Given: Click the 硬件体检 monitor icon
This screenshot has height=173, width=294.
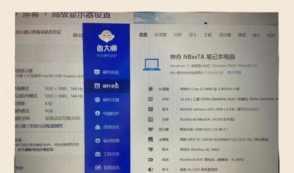Looking at the screenshot, I should (97, 72).
